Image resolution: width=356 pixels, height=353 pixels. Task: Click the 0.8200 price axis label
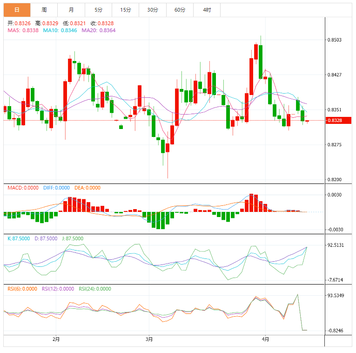click(335, 180)
